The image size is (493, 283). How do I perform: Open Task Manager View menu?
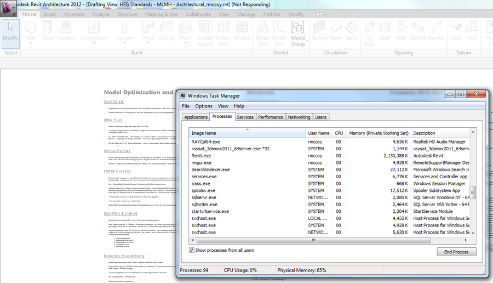coord(223,106)
